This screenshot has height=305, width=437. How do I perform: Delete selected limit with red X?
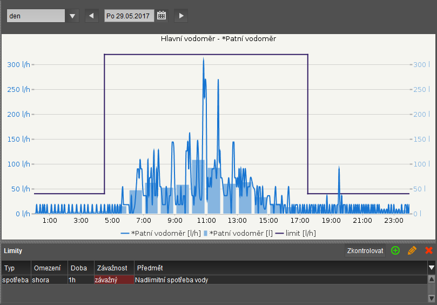(x=429, y=250)
